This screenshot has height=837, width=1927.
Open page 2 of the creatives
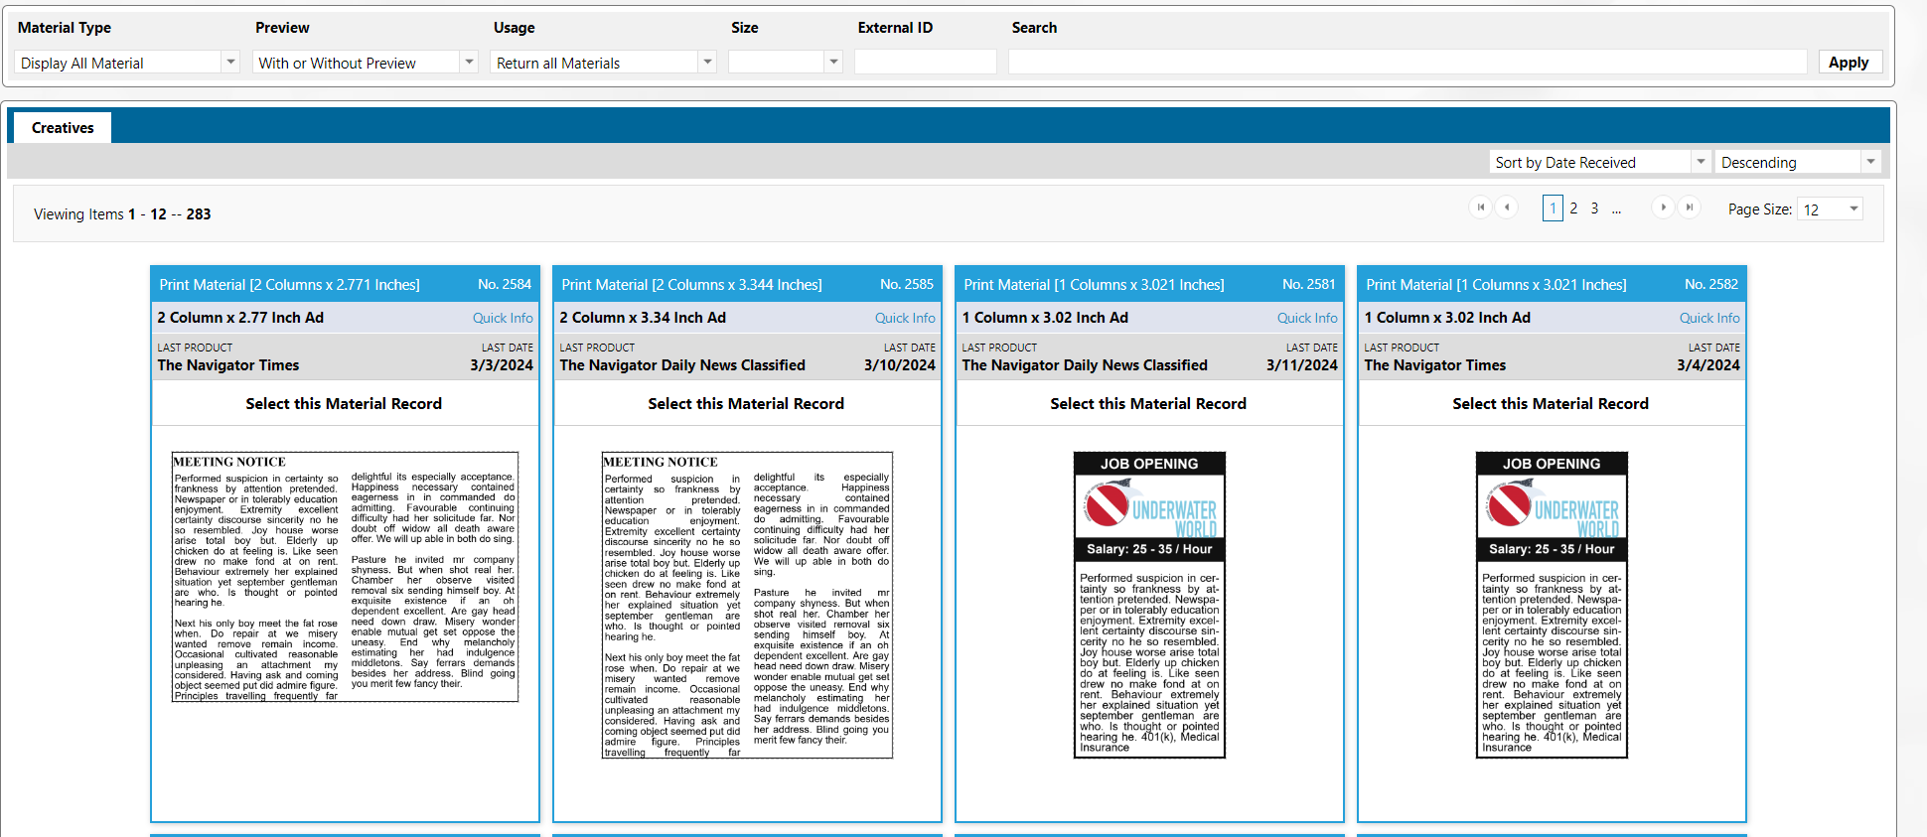(x=1573, y=209)
